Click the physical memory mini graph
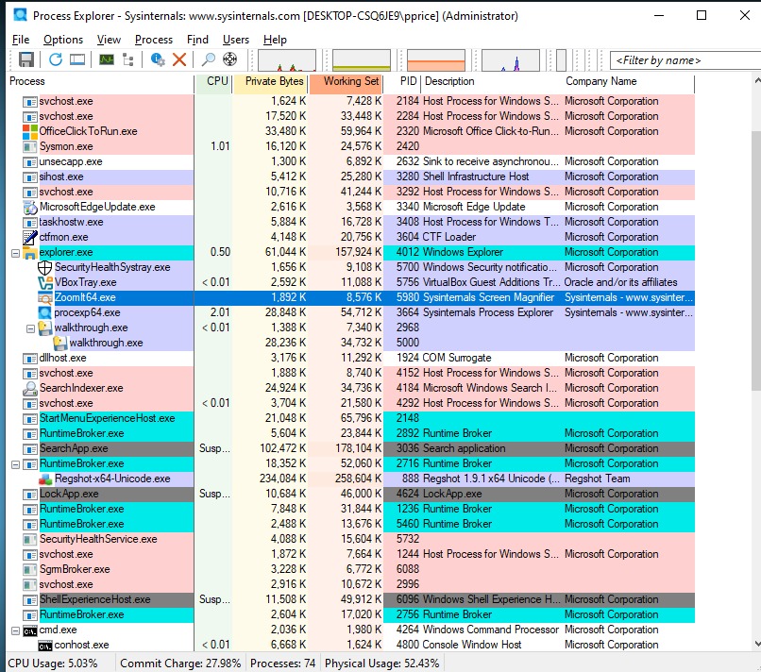The image size is (761, 672). tap(436, 60)
